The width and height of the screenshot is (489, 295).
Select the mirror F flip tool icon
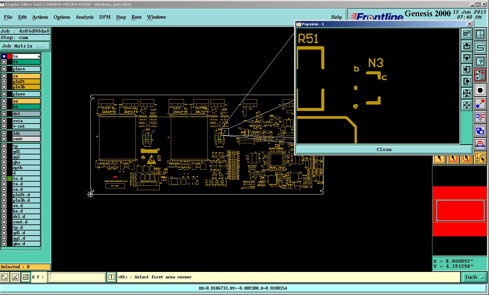(x=480, y=117)
